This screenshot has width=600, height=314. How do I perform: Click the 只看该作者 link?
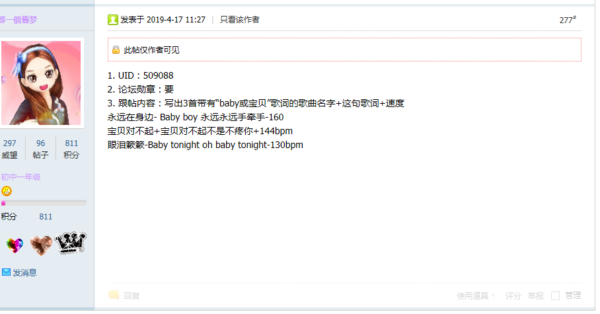pos(240,20)
